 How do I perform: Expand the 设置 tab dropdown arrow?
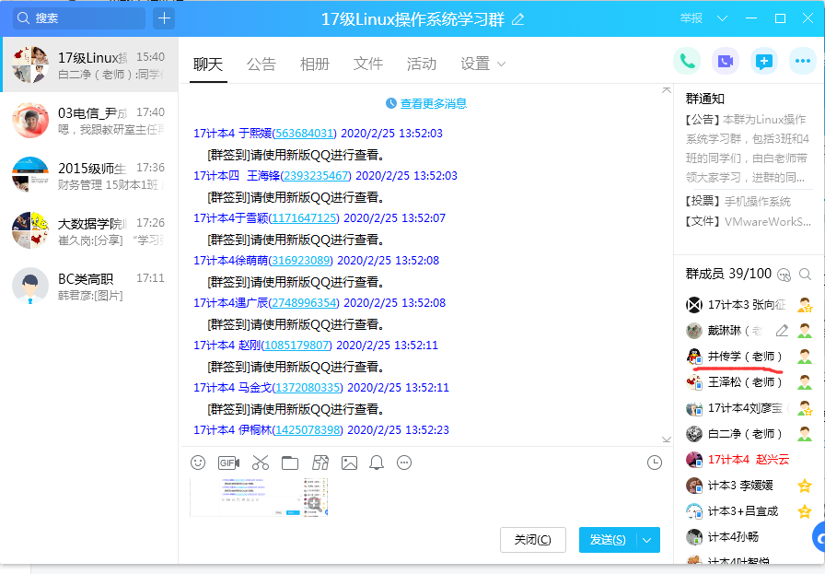point(502,64)
